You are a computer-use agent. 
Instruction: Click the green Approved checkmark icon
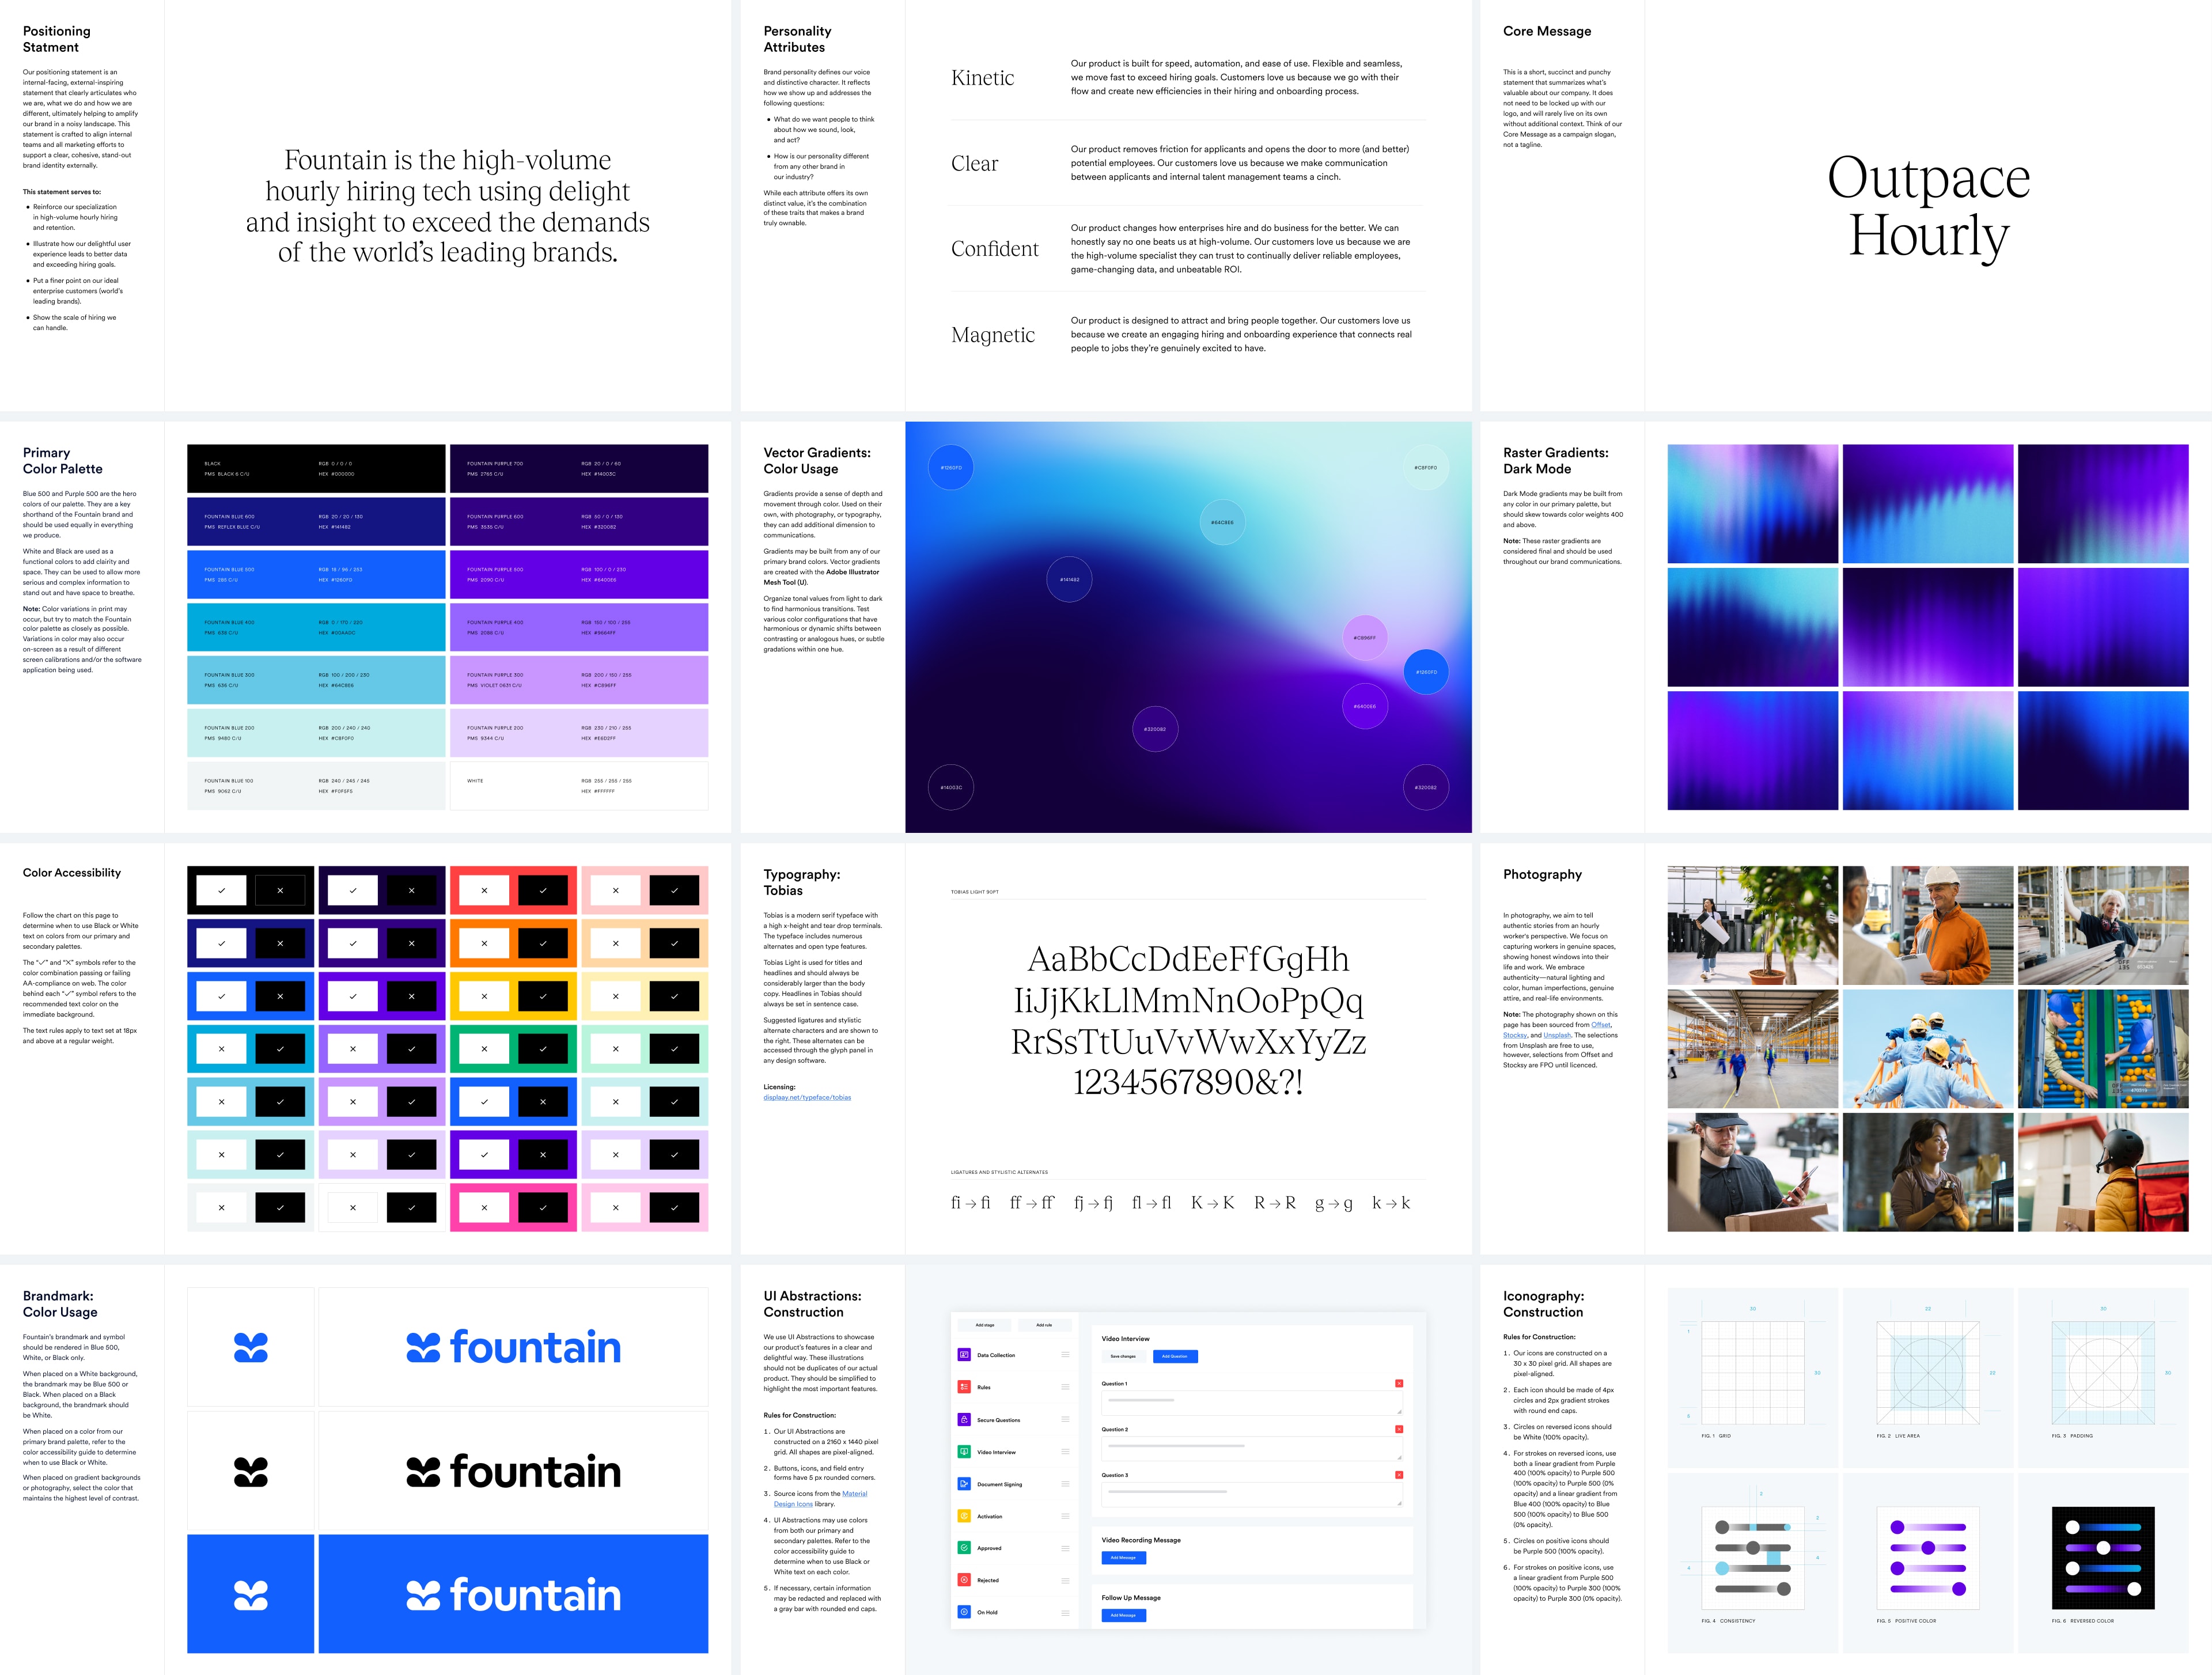coord(964,1548)
